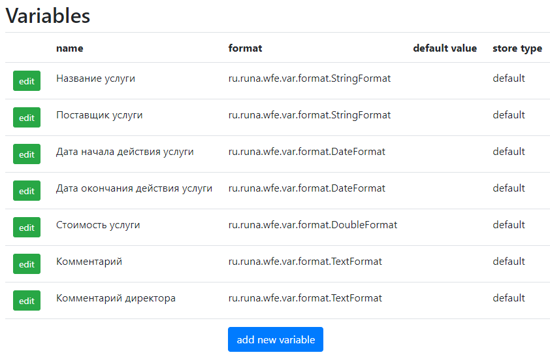Click edit for Поставщик услуги variable
The width and height of the screenshot is (550, 359).
27,117
